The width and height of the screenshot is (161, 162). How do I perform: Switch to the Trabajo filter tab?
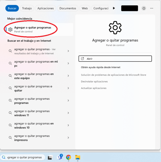[27, 8]
